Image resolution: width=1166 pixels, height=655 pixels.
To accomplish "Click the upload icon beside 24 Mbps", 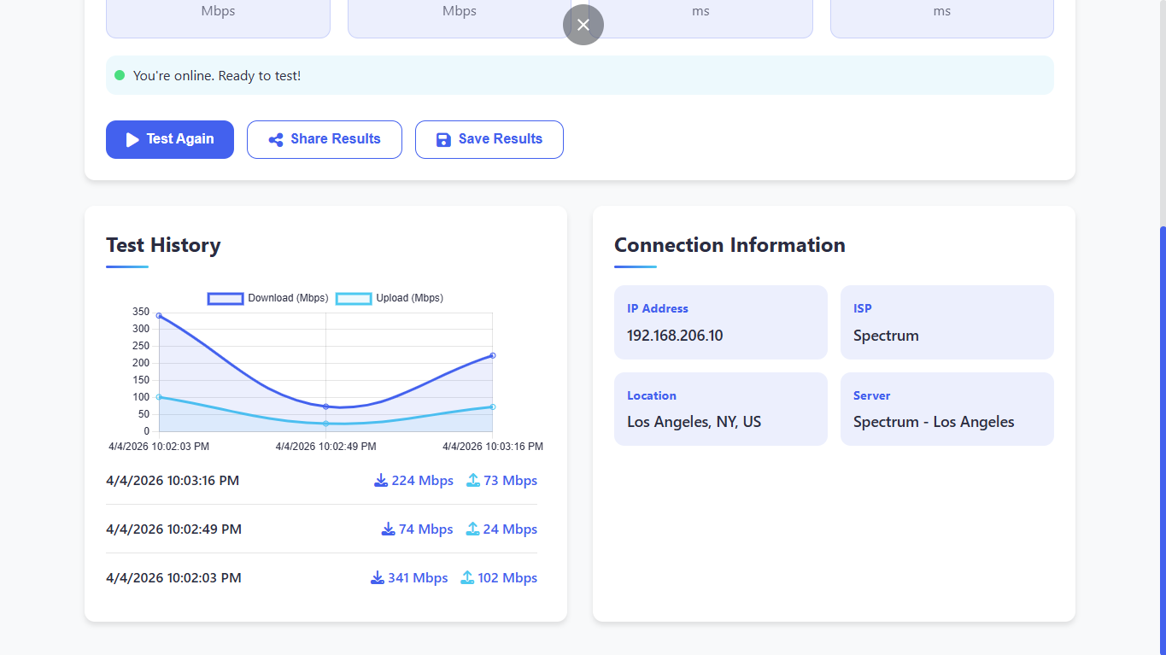I will coord(472,529).
